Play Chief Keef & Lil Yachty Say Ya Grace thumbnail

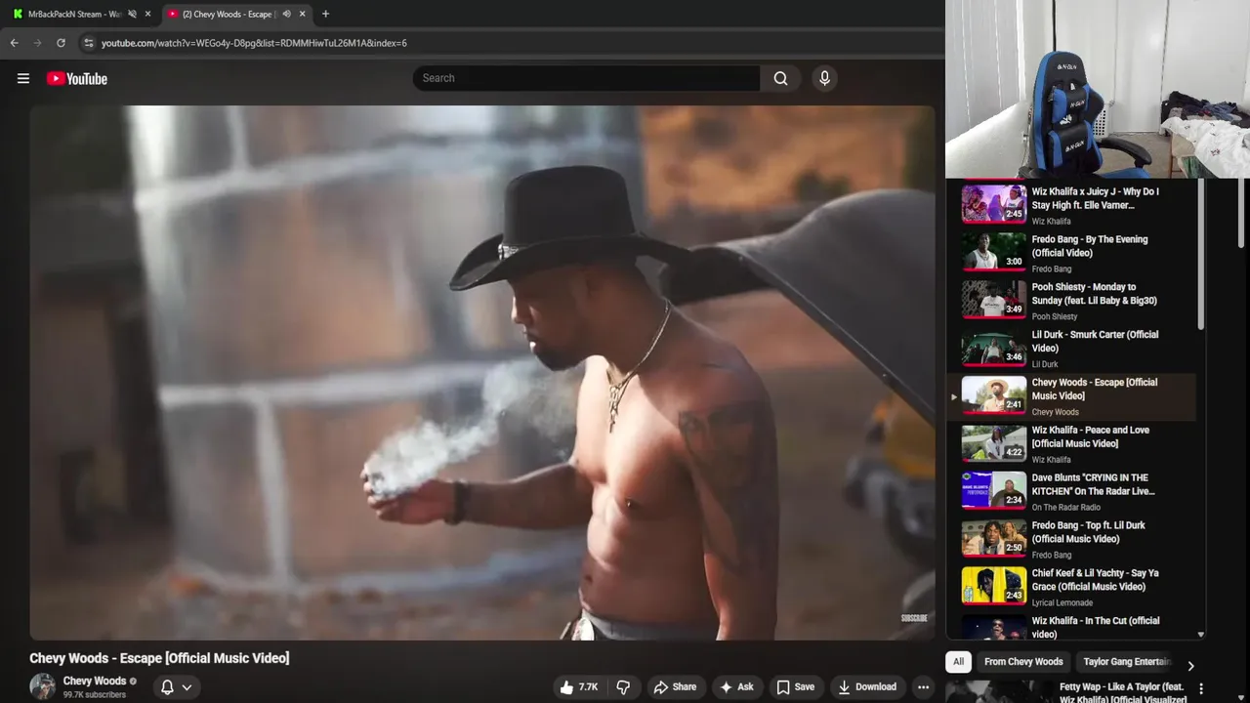pos(994,586)
